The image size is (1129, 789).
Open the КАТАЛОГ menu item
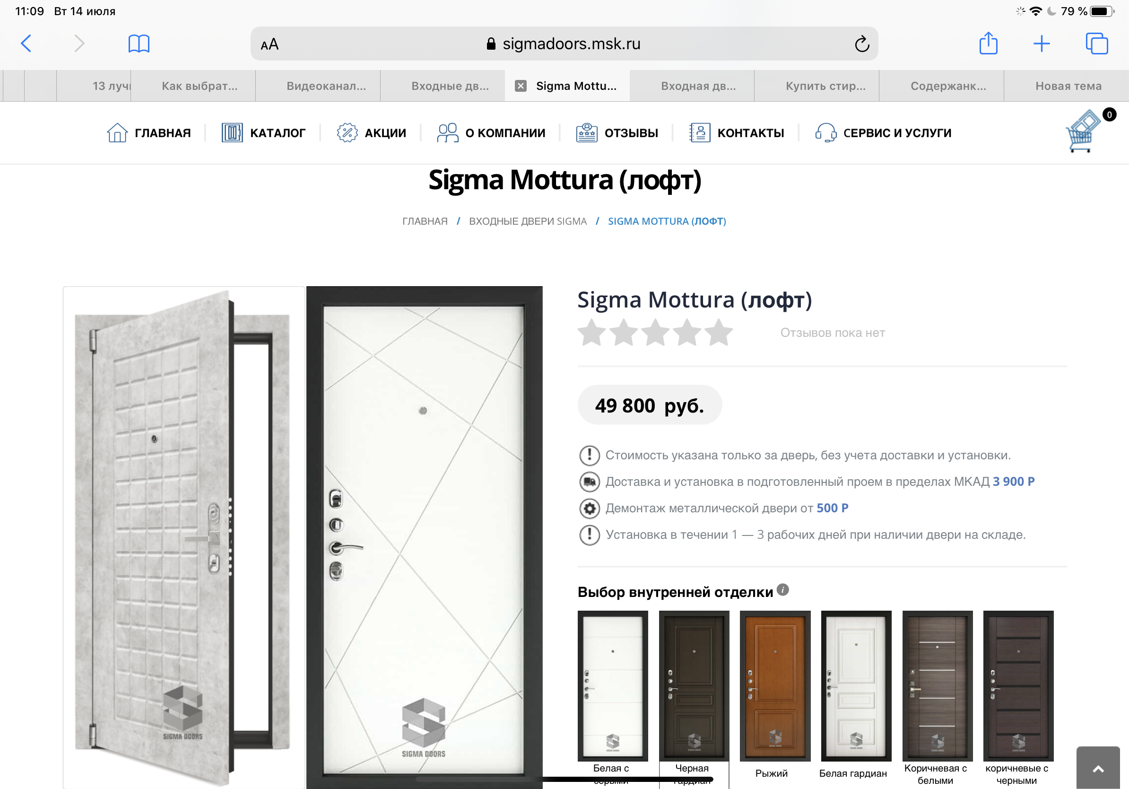tap(263, 133)
